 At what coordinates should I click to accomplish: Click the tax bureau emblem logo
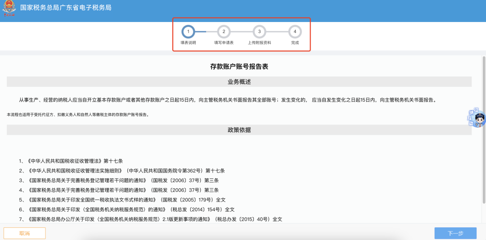tap(9, 9)
